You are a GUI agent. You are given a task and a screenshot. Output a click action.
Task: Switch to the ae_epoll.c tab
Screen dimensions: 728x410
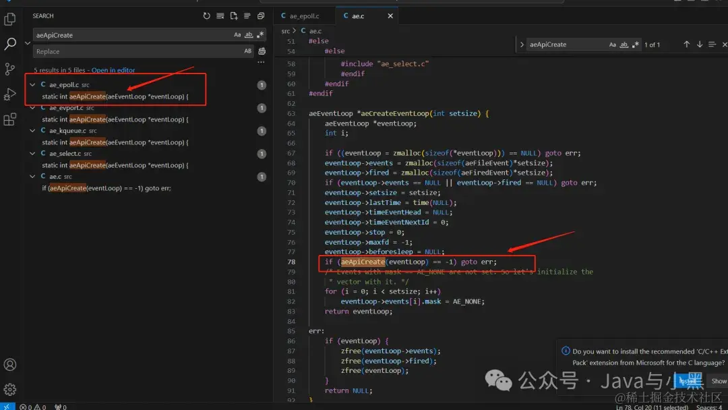tap(305, 16)
